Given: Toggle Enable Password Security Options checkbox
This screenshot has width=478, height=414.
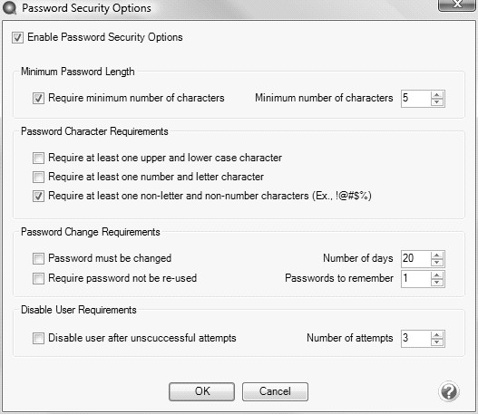Looking at the screenshot, I should point(17,38).
